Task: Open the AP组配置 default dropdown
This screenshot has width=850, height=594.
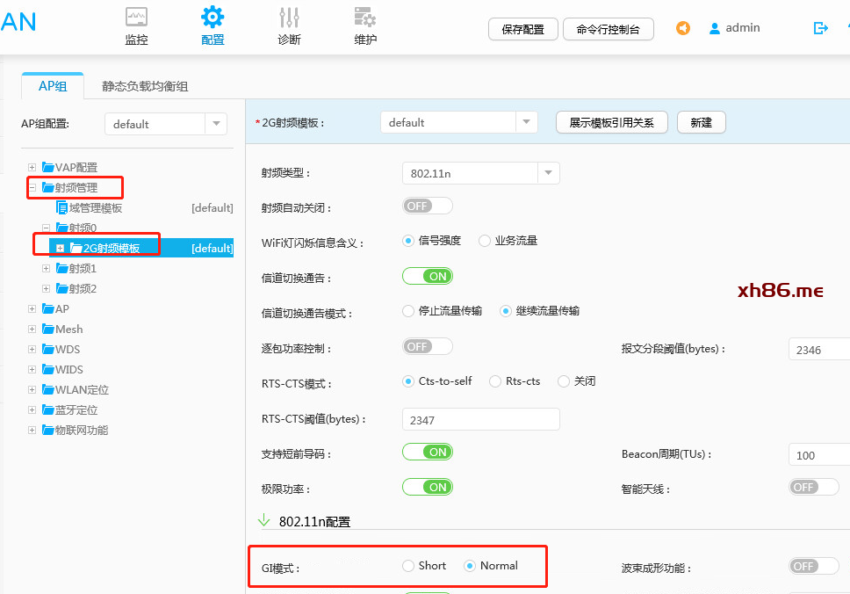Action: coord(216,124)
